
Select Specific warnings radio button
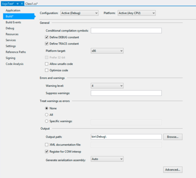[47, 121]
